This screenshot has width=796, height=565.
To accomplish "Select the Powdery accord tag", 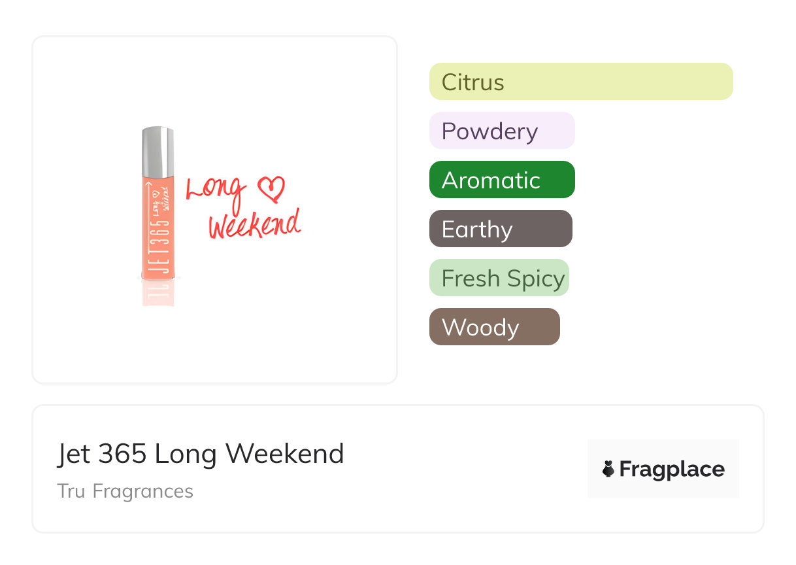I will [502, 131].
